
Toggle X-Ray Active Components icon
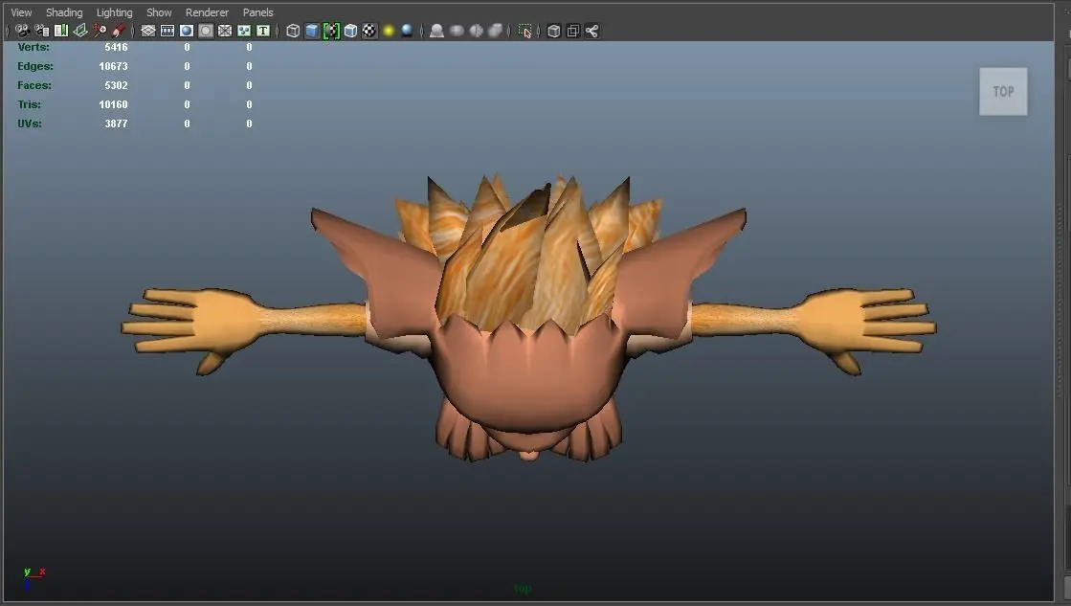pyautogui.click(x=573, y=31)
